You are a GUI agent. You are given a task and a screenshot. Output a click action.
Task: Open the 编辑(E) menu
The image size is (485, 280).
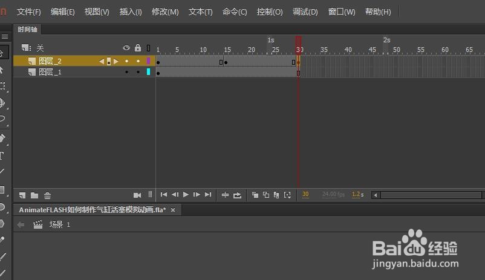62,11
